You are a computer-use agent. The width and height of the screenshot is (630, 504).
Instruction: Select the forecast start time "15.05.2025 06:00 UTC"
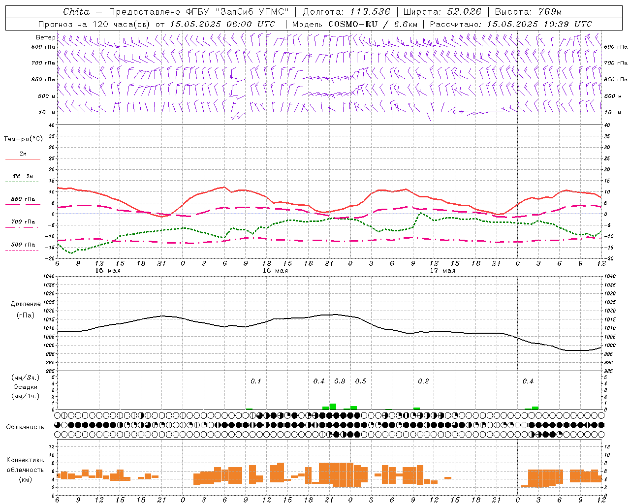coord(222,24)
